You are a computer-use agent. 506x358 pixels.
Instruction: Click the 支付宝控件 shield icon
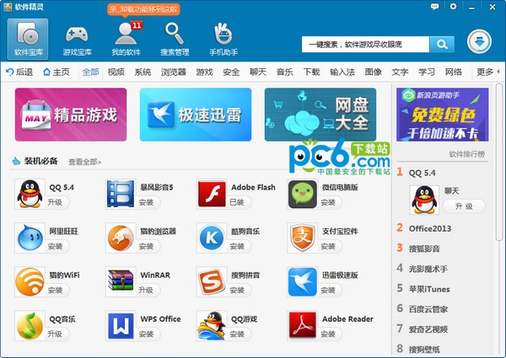coord(303,238)
